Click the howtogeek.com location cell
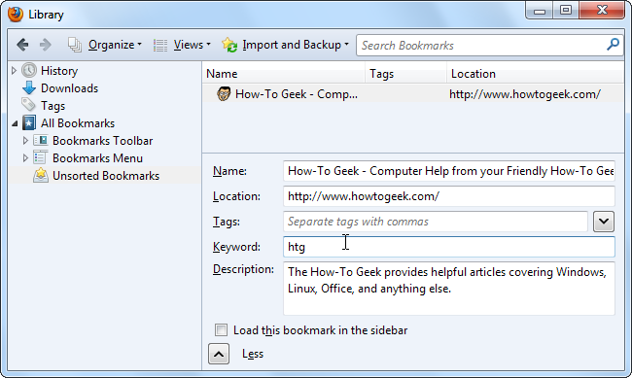The height and width of the screenshot is (378, 632). (525, 94)
